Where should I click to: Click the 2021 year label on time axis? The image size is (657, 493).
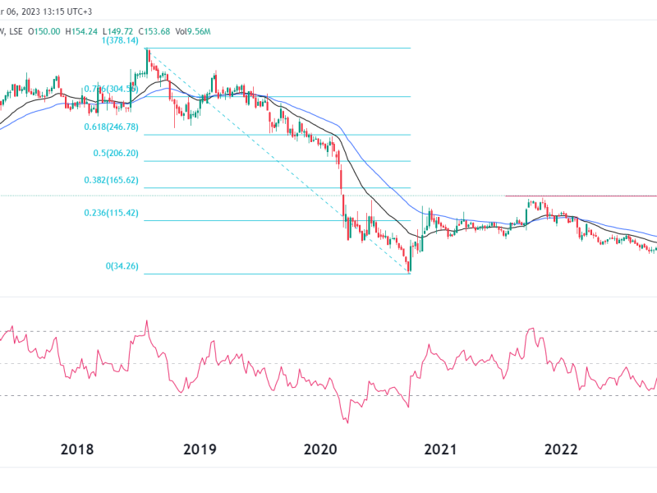(440, 449)
